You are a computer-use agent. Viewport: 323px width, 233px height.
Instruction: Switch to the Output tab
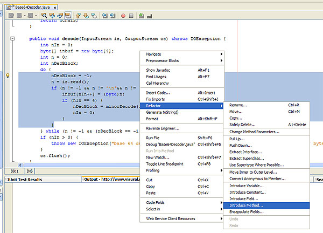[111, 179]
